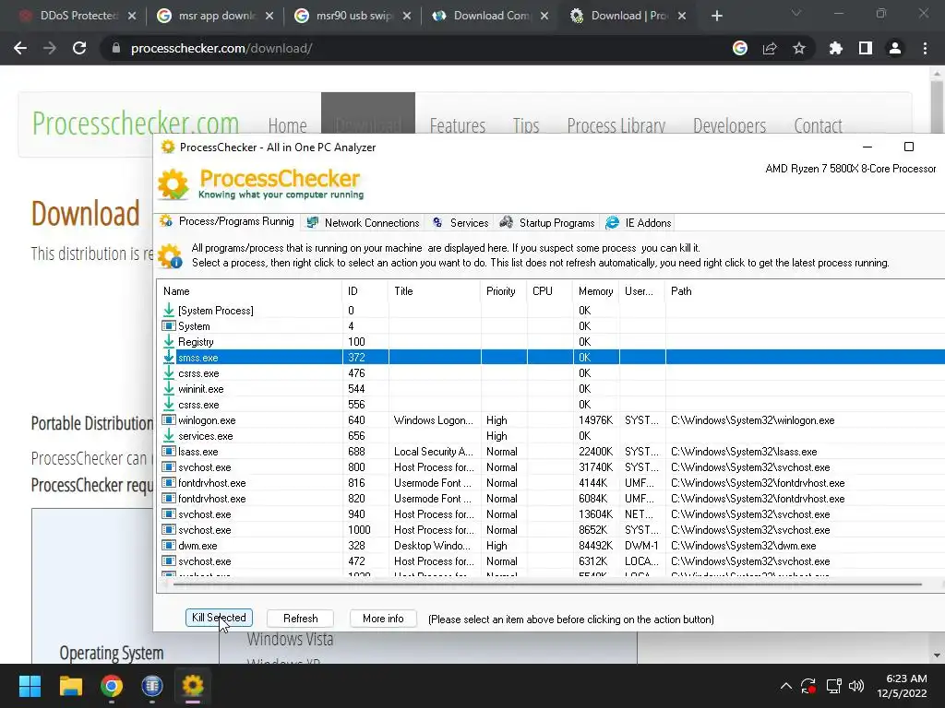Click the CPU column header
This screenshot has height=708, width=945.
click(550, 290)
